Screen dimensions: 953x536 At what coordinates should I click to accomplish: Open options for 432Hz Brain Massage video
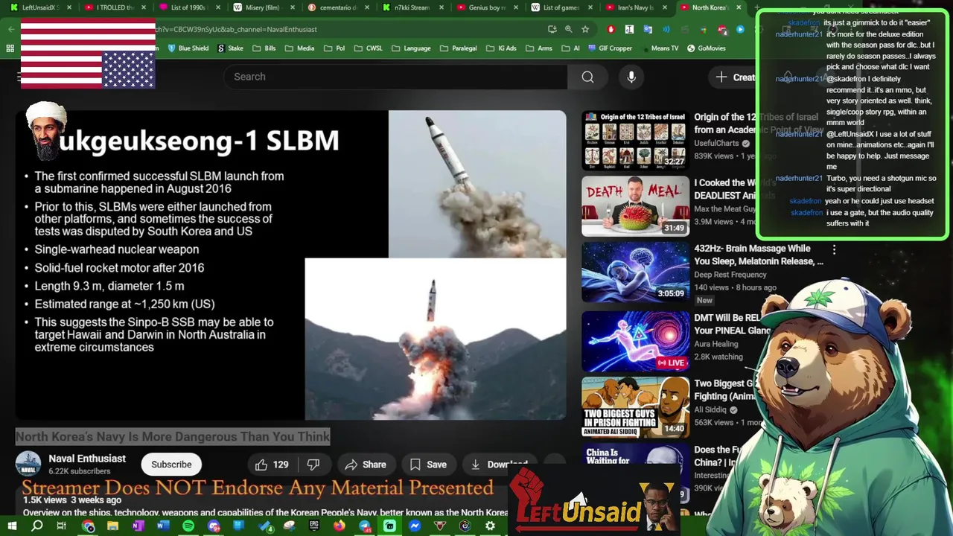(834, 250)
